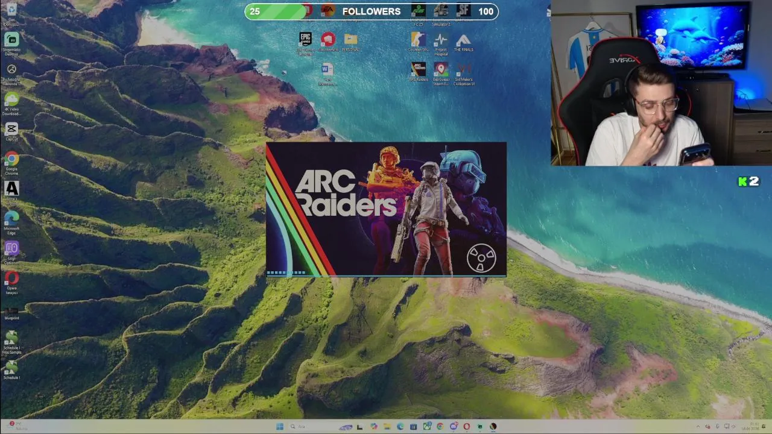This screenshot has width=772, height=434.
Task: Launch the ARC Raiders desktop shortcut
Action: (418, 72)
